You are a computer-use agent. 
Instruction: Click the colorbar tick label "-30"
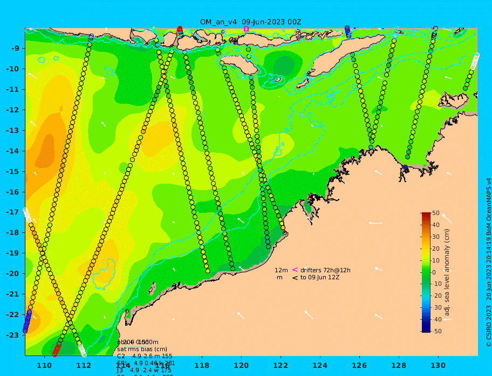coord(437,307)
